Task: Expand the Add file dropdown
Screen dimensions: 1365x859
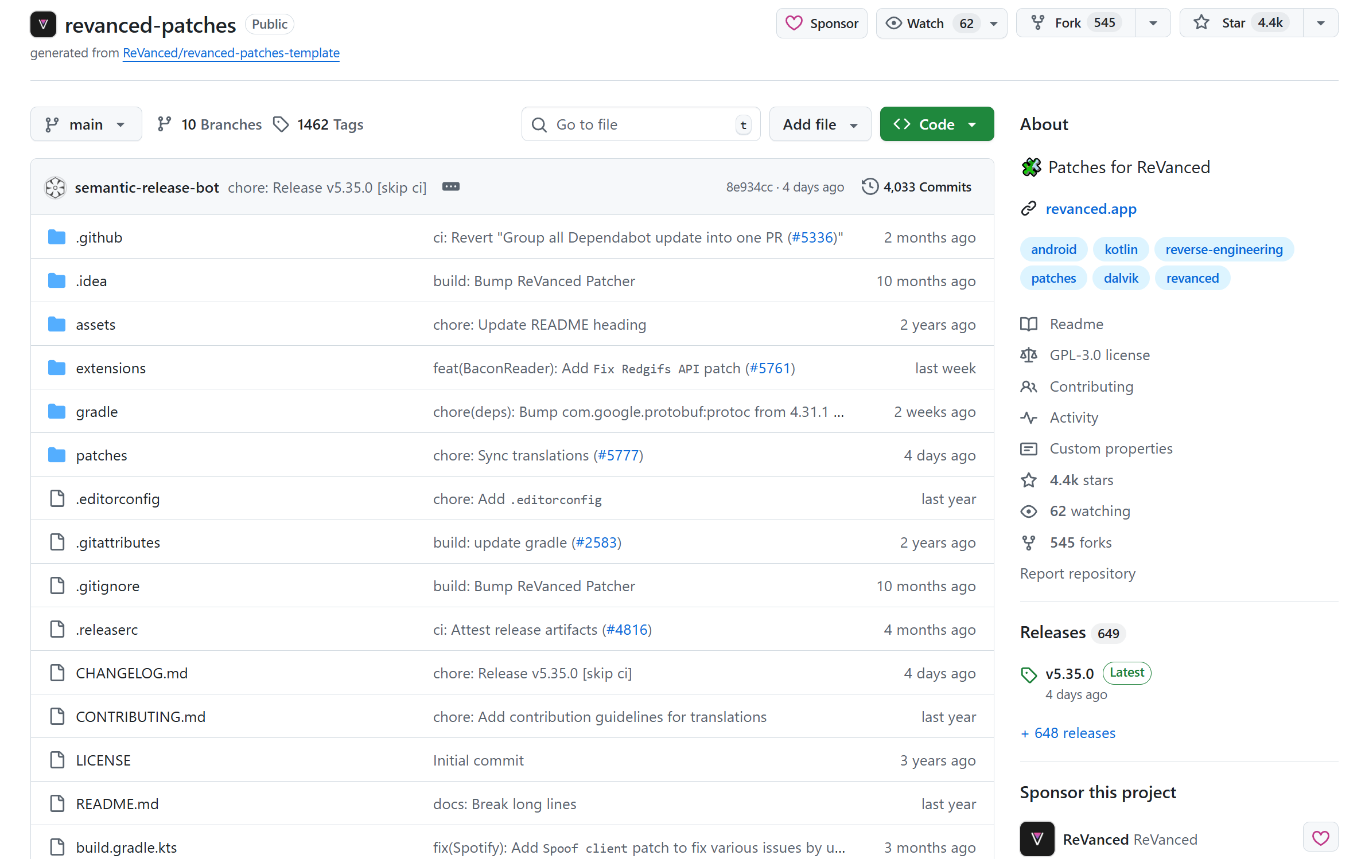Action: click(x=820, y=124)
